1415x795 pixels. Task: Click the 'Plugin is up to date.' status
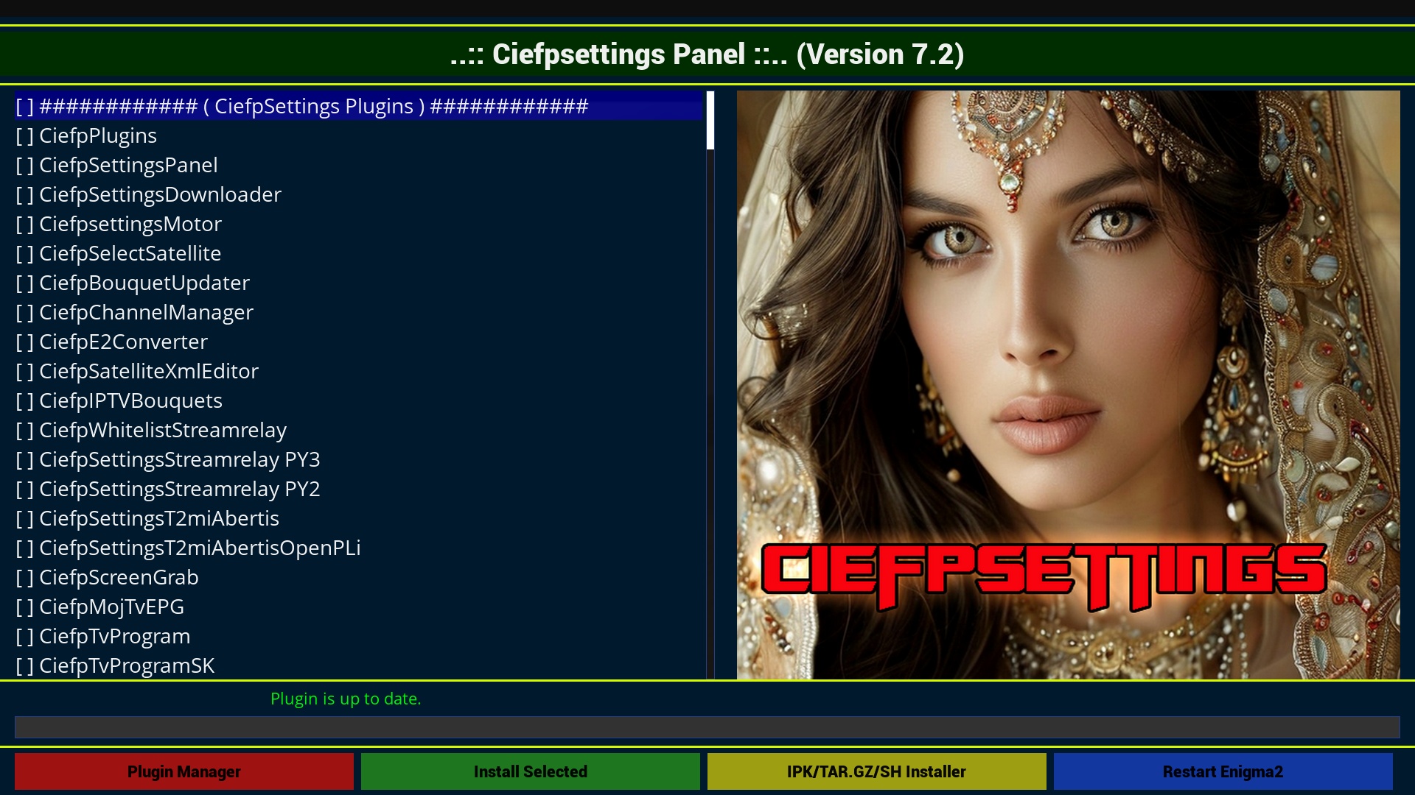pyautogui.click(x=346, y=699)
